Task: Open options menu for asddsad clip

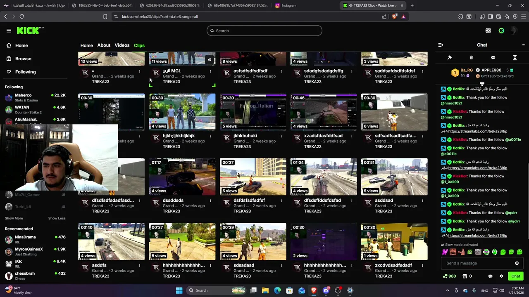Action: point(422,200)
